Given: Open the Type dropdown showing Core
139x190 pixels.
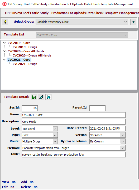Looking at the screenshot, I should 55,135.
